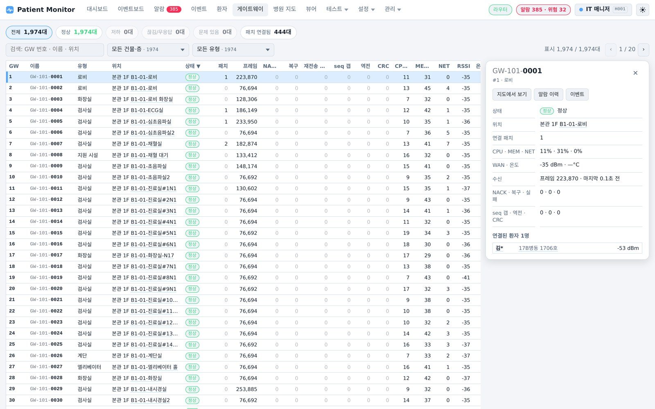Click 정상 status badge of GW-101-0010

tap(192, 178)
